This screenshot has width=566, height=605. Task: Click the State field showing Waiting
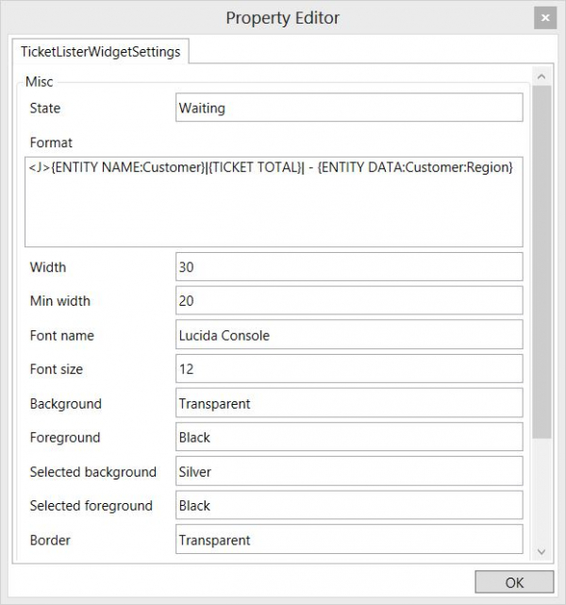pyautogui.click(x=349, y=108)
